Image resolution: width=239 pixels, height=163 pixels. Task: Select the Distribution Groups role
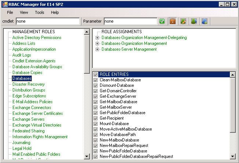(x=29, y=90)
